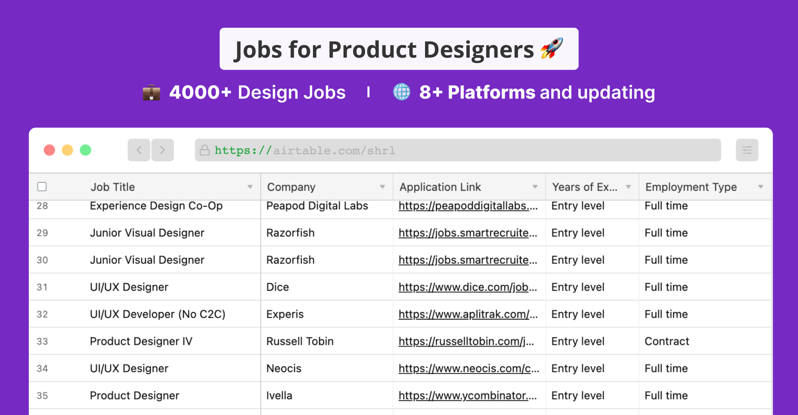798x415 pixels.
Task: Click the Peapod Digital Labs company cell
Action: tap(317, 206)
